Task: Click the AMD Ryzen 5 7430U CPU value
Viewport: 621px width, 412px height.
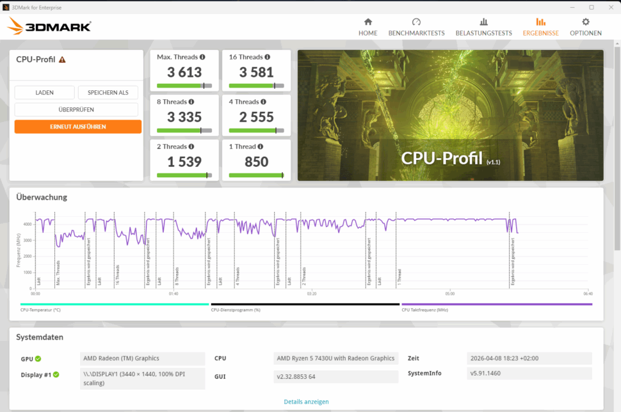Action: (335, 358)
